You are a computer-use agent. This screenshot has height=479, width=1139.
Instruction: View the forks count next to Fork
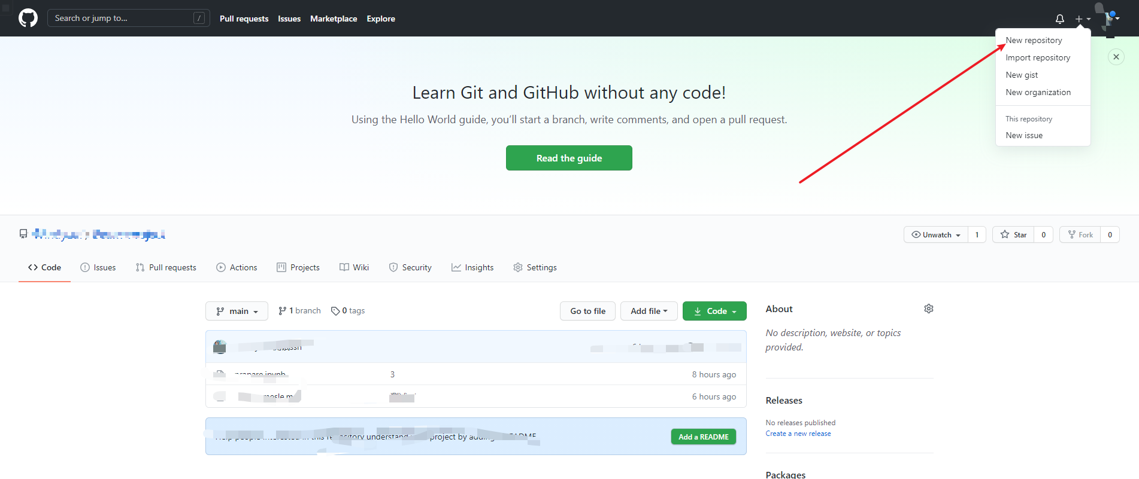point(1110,234)
